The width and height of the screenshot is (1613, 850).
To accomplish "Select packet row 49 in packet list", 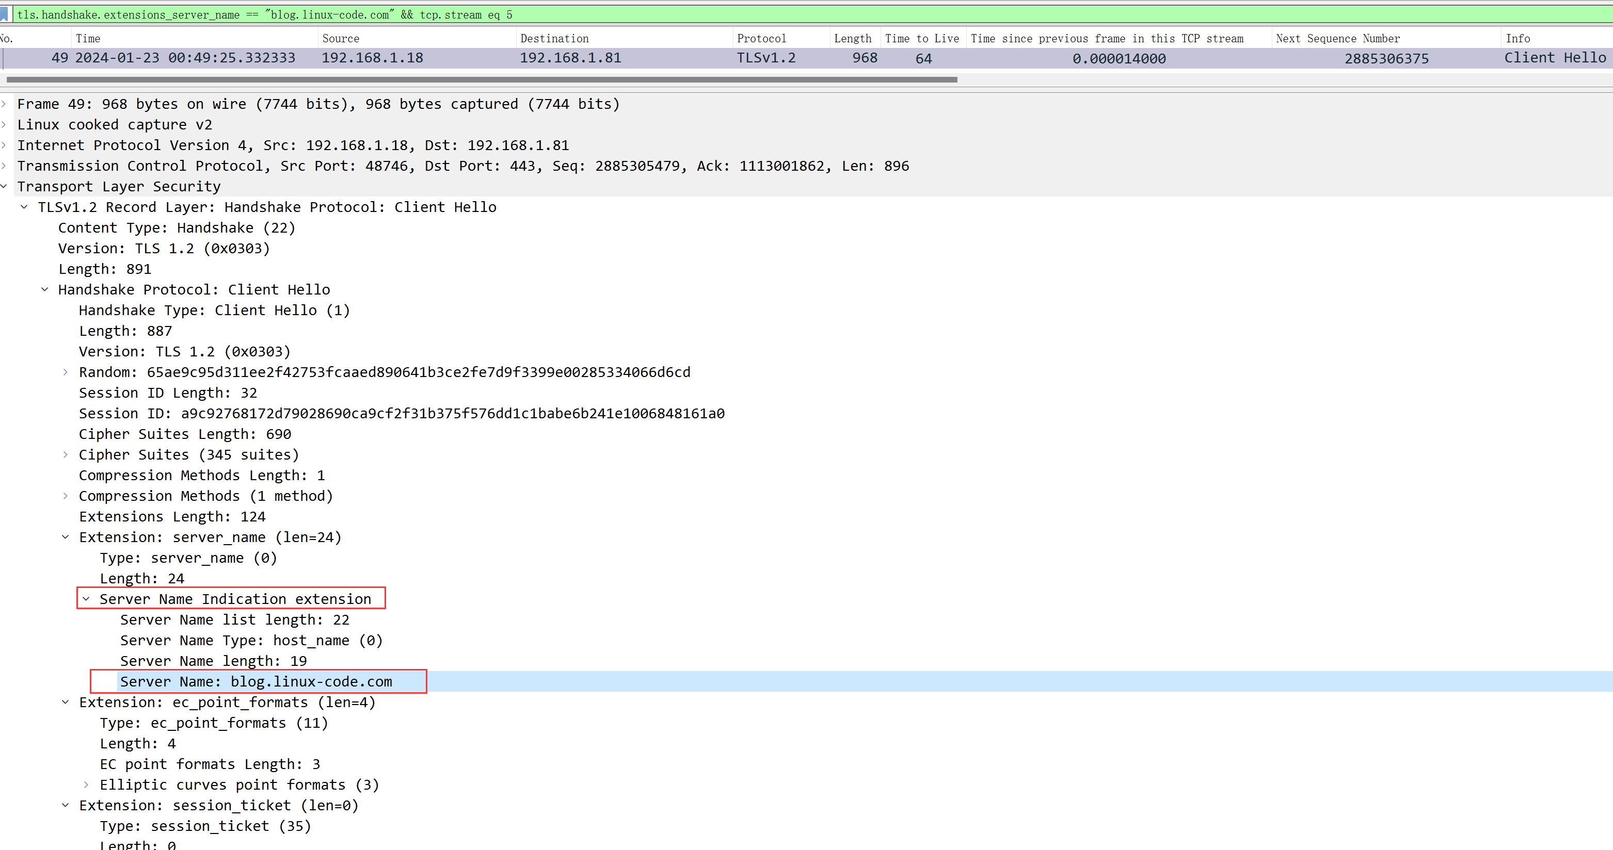I will (806, 58).
